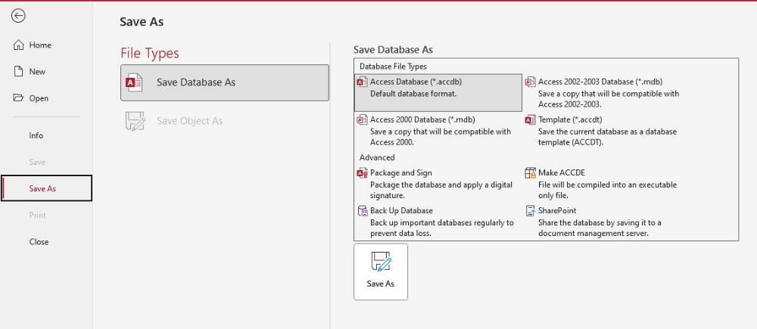Click the large Save As button
The image size is (757, 329).
pos(381,272)
